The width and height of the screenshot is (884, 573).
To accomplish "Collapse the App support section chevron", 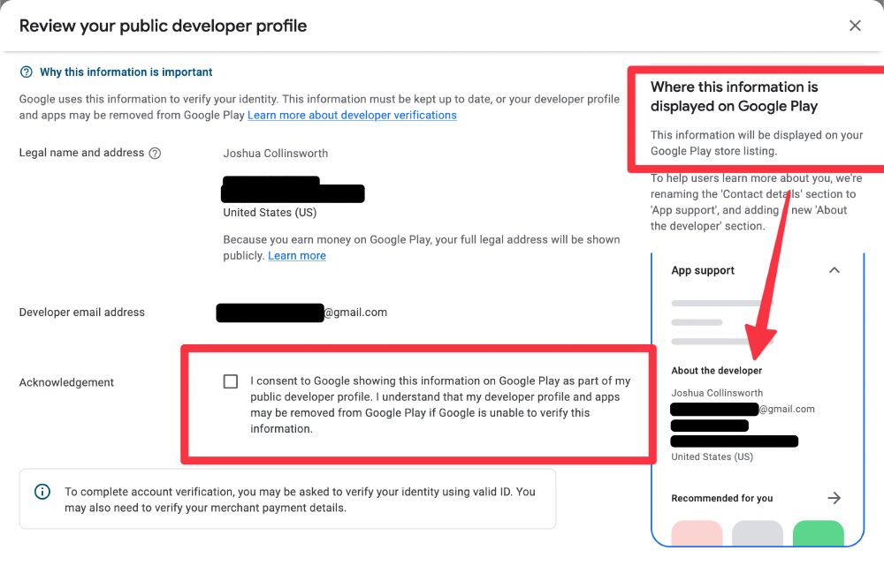I will tap(834, 270).
